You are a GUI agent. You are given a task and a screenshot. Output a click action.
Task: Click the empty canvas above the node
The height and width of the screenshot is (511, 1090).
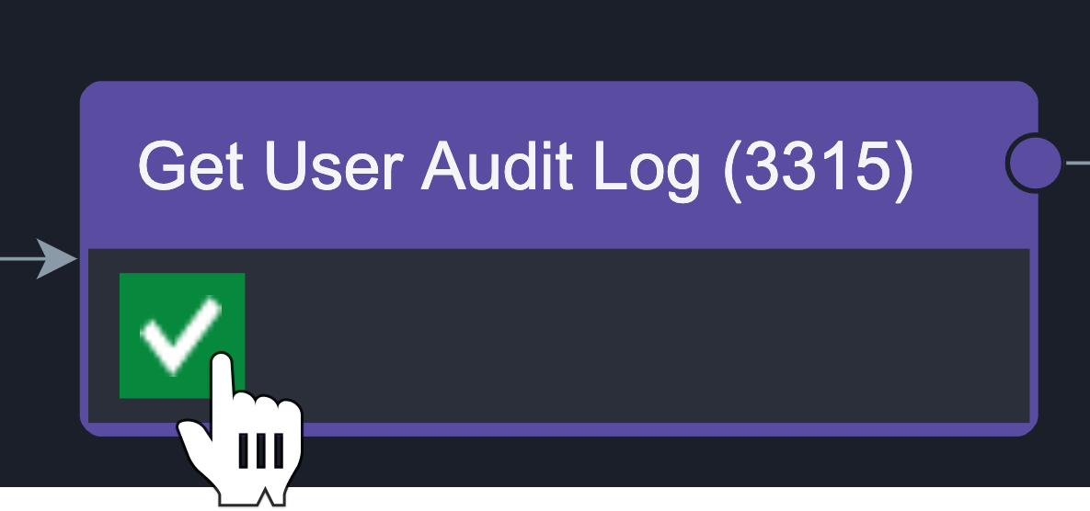point(545,39)
